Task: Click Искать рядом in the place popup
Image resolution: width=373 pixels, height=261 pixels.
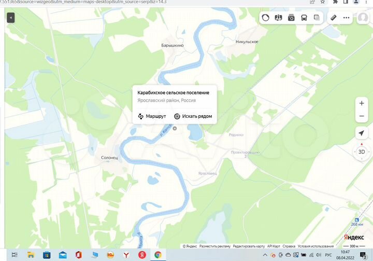Action: point(193,116)
